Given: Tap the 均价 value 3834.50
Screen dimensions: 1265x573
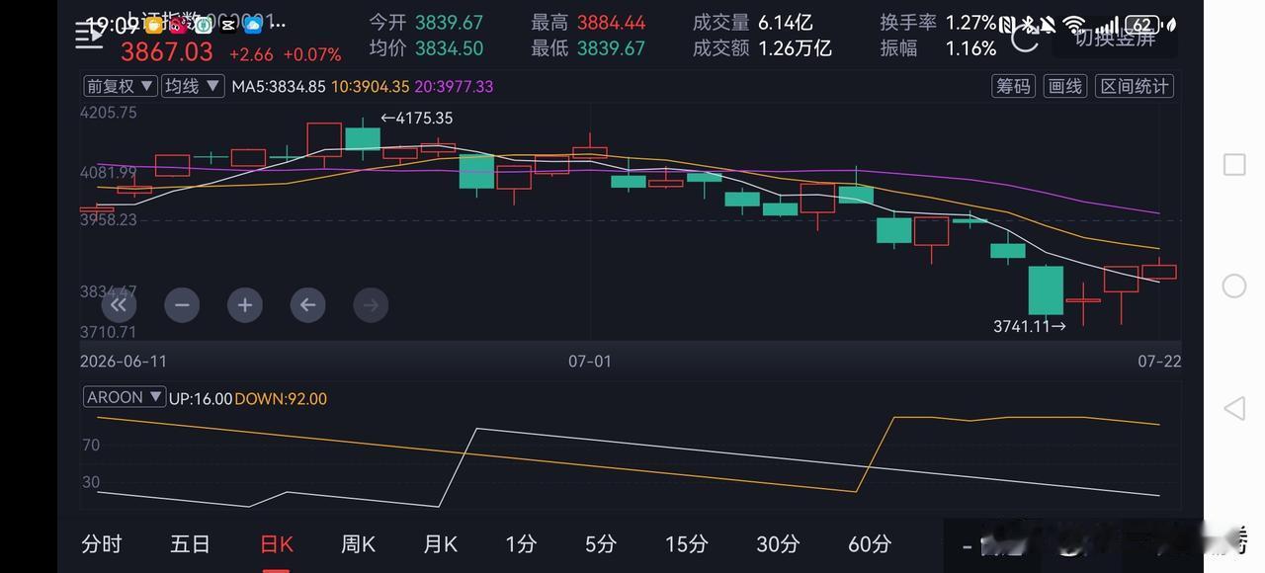Looking at the screenshot, I should (449, 48).
